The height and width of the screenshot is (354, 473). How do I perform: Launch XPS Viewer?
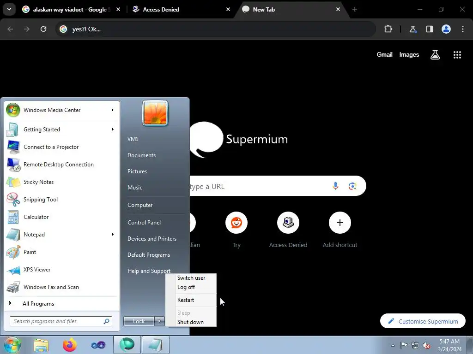click(x=62, y=269)
